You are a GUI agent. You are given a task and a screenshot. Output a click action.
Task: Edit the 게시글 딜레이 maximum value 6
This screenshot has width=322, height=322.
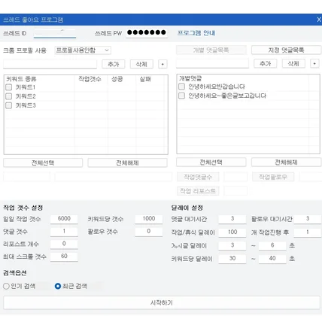[x=272, y=245]
